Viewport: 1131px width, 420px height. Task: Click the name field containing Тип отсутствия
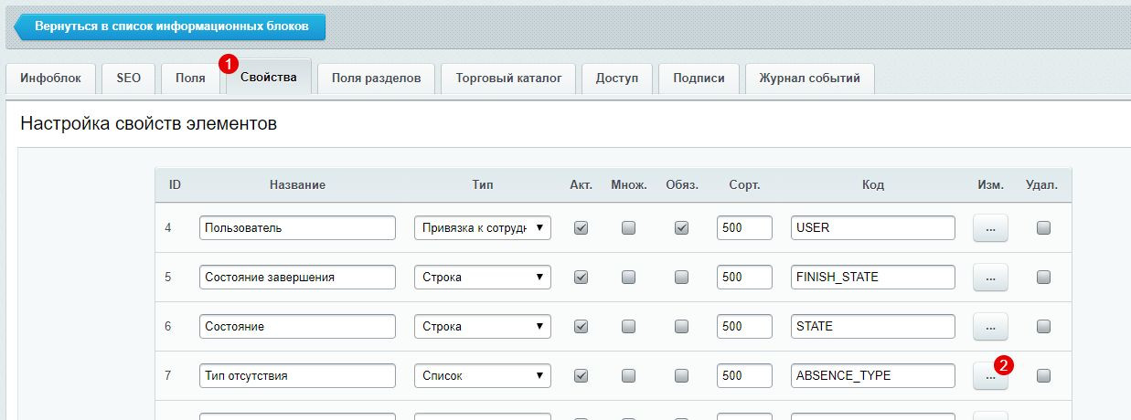click(x=297, y=375)
